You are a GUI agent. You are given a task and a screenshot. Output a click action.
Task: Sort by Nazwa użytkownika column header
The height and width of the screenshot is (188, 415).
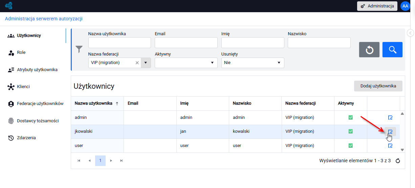tap(97, 104)
